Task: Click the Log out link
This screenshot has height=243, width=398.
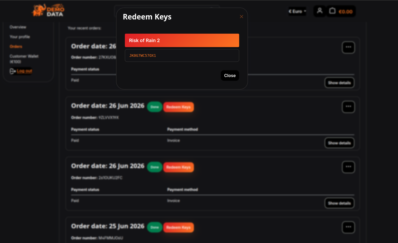Action: pos(24,71)
